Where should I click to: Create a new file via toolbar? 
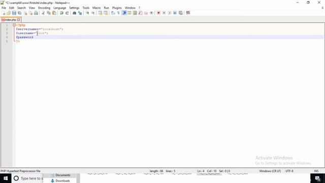[x=4, y=13]
